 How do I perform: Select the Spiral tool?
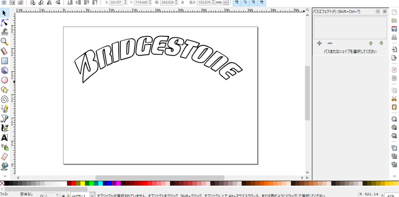(x=4, y=99)
